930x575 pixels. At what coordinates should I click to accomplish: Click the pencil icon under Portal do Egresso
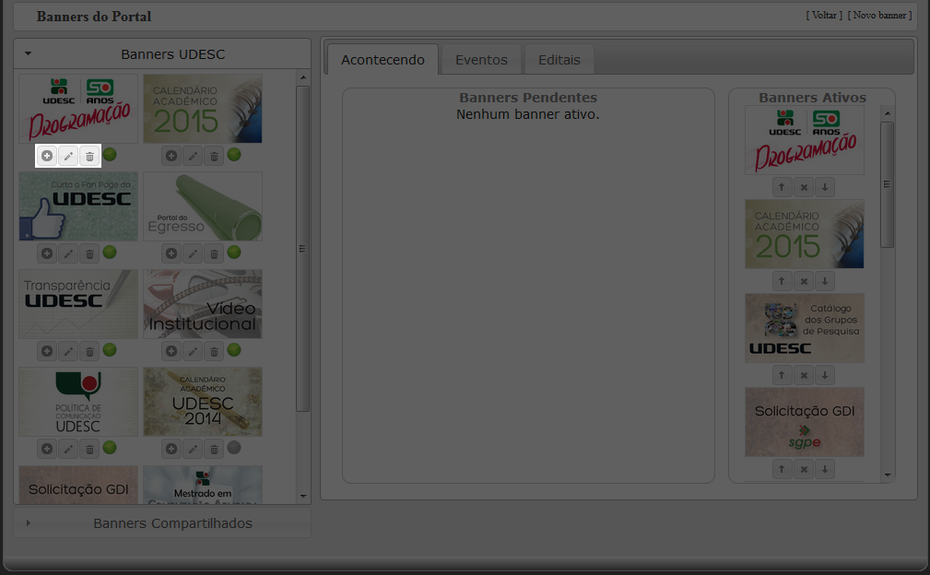[193, 253]
